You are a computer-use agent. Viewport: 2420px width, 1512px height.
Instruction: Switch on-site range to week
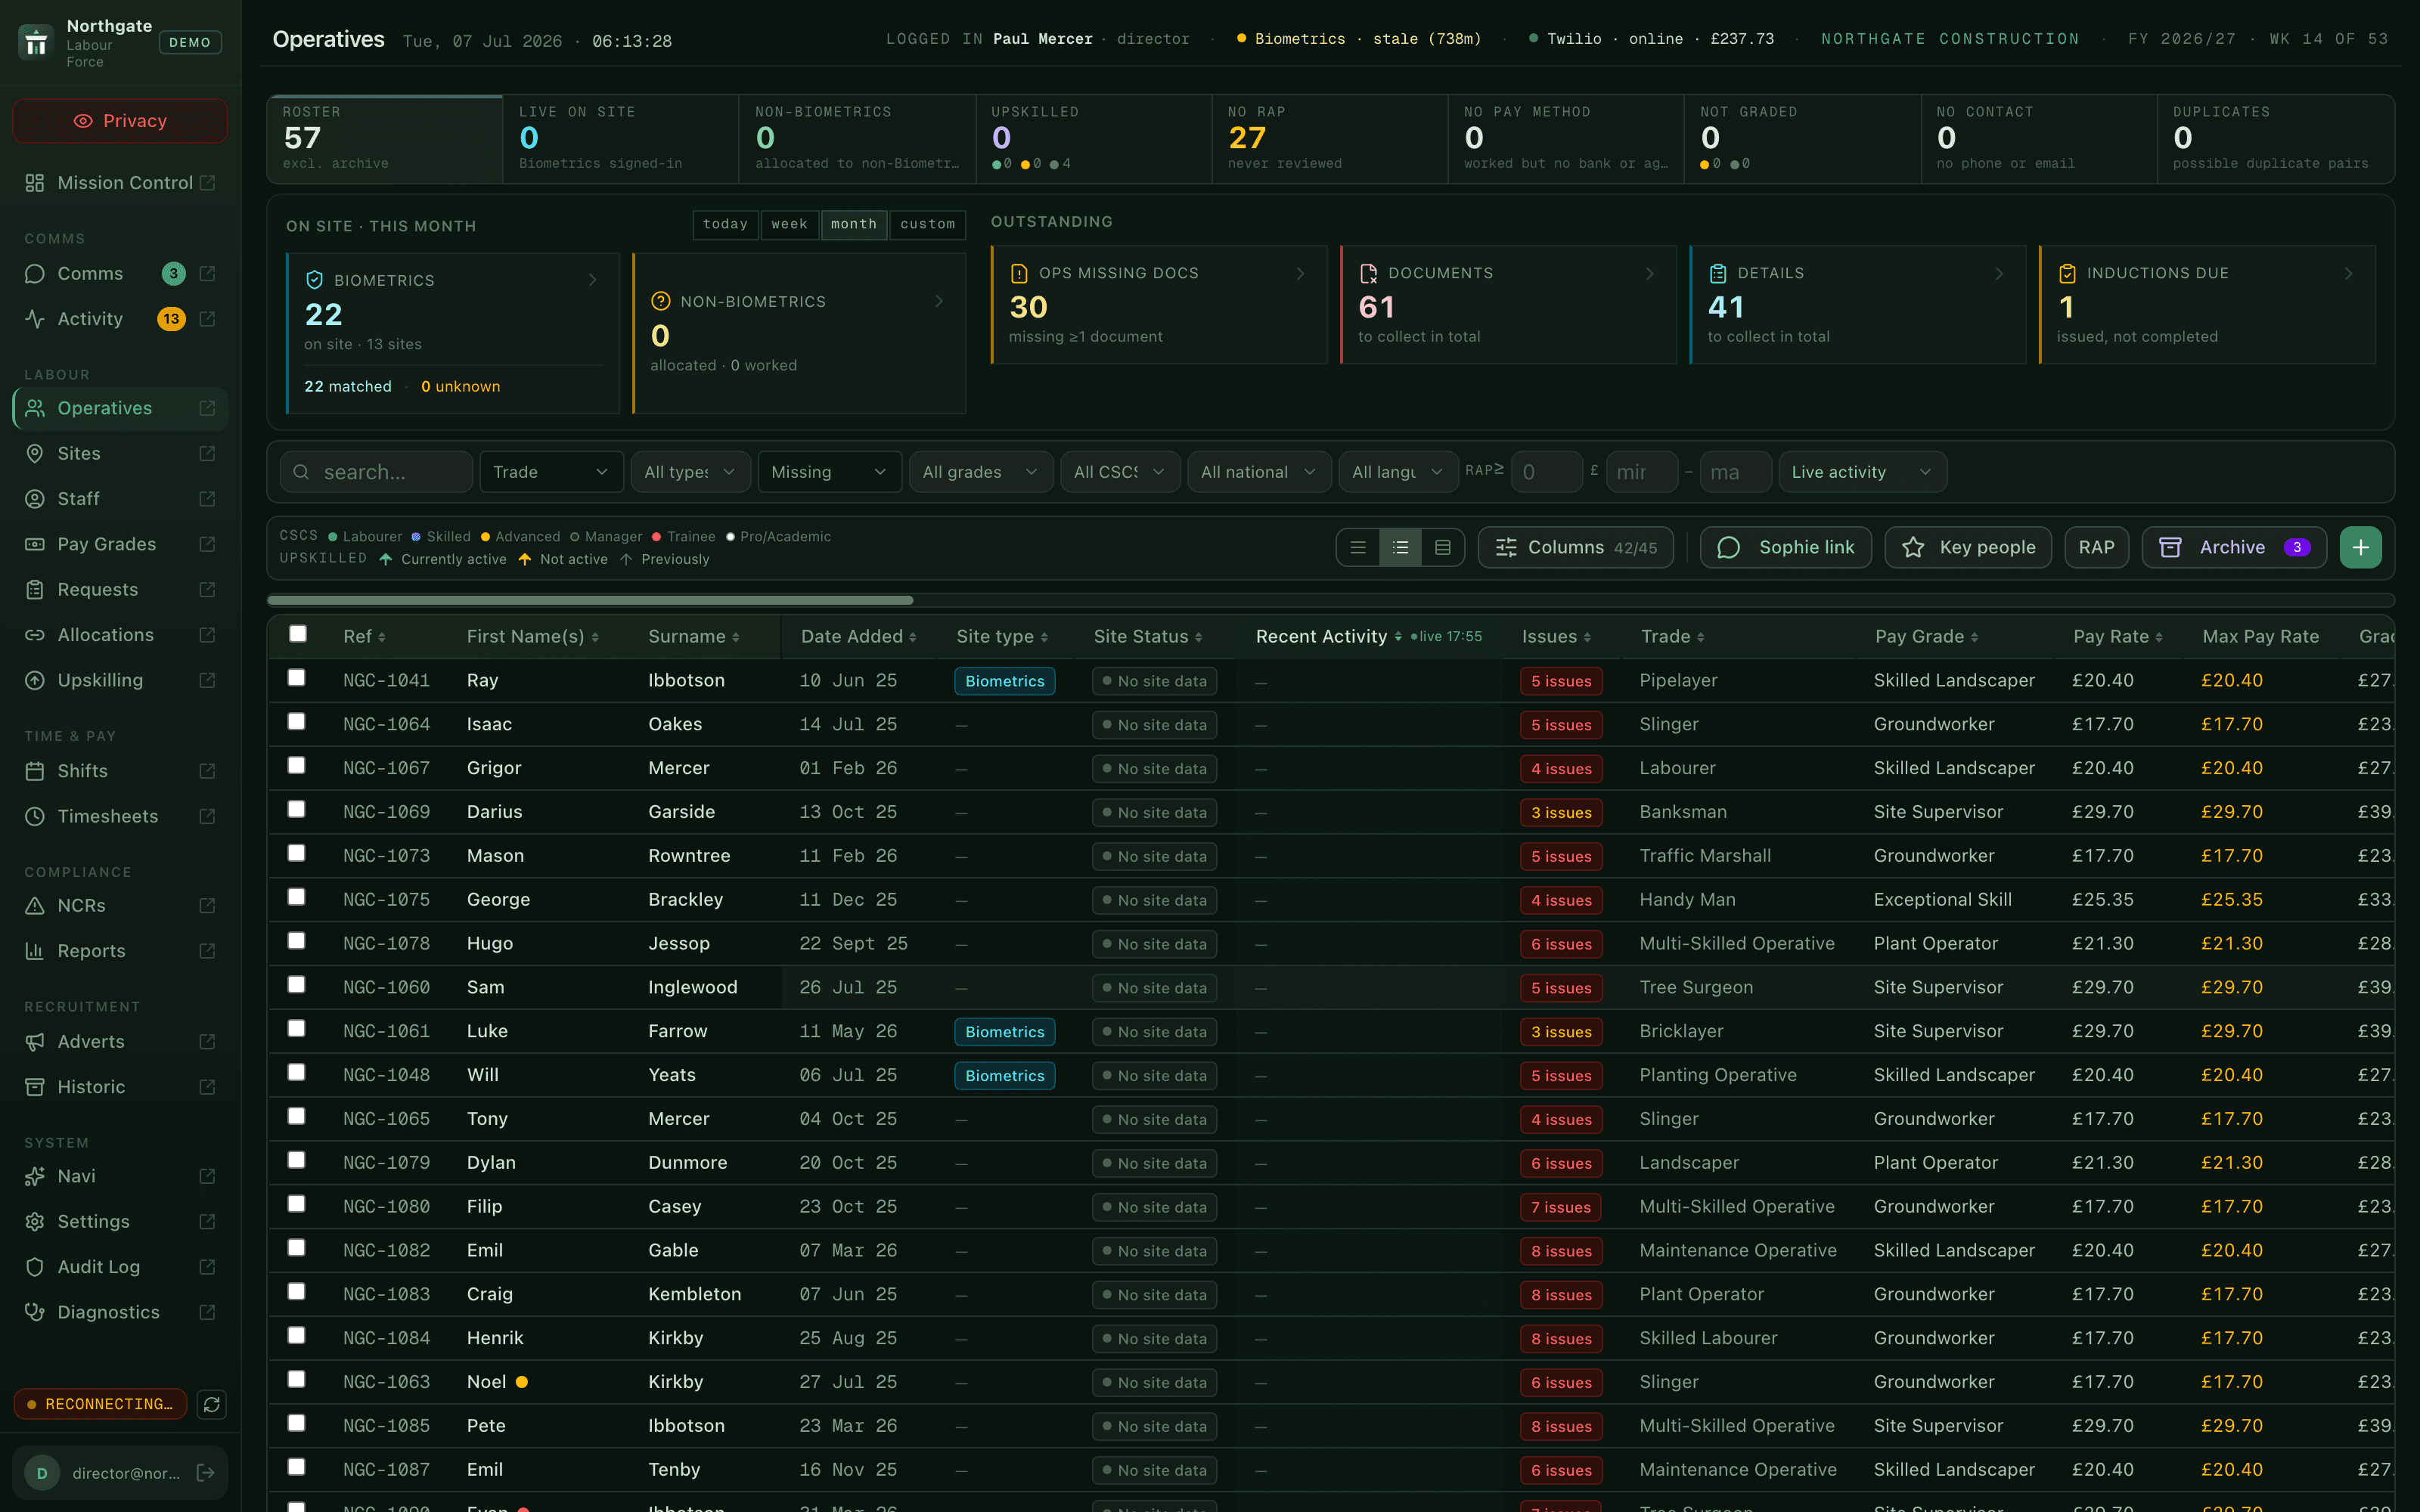pos(789,224)
